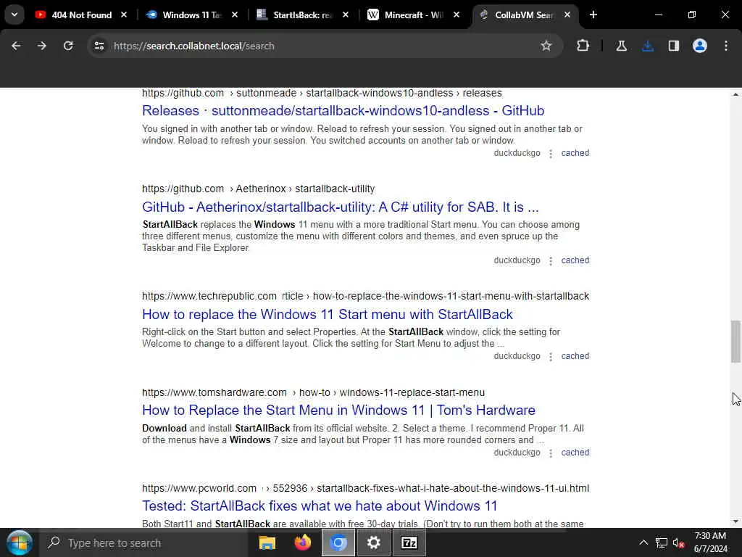Viewport: 742px width, 557px height.
Task: Open Tested: StartAllBack fixes PCWorld result
Action: pos(320,506)
